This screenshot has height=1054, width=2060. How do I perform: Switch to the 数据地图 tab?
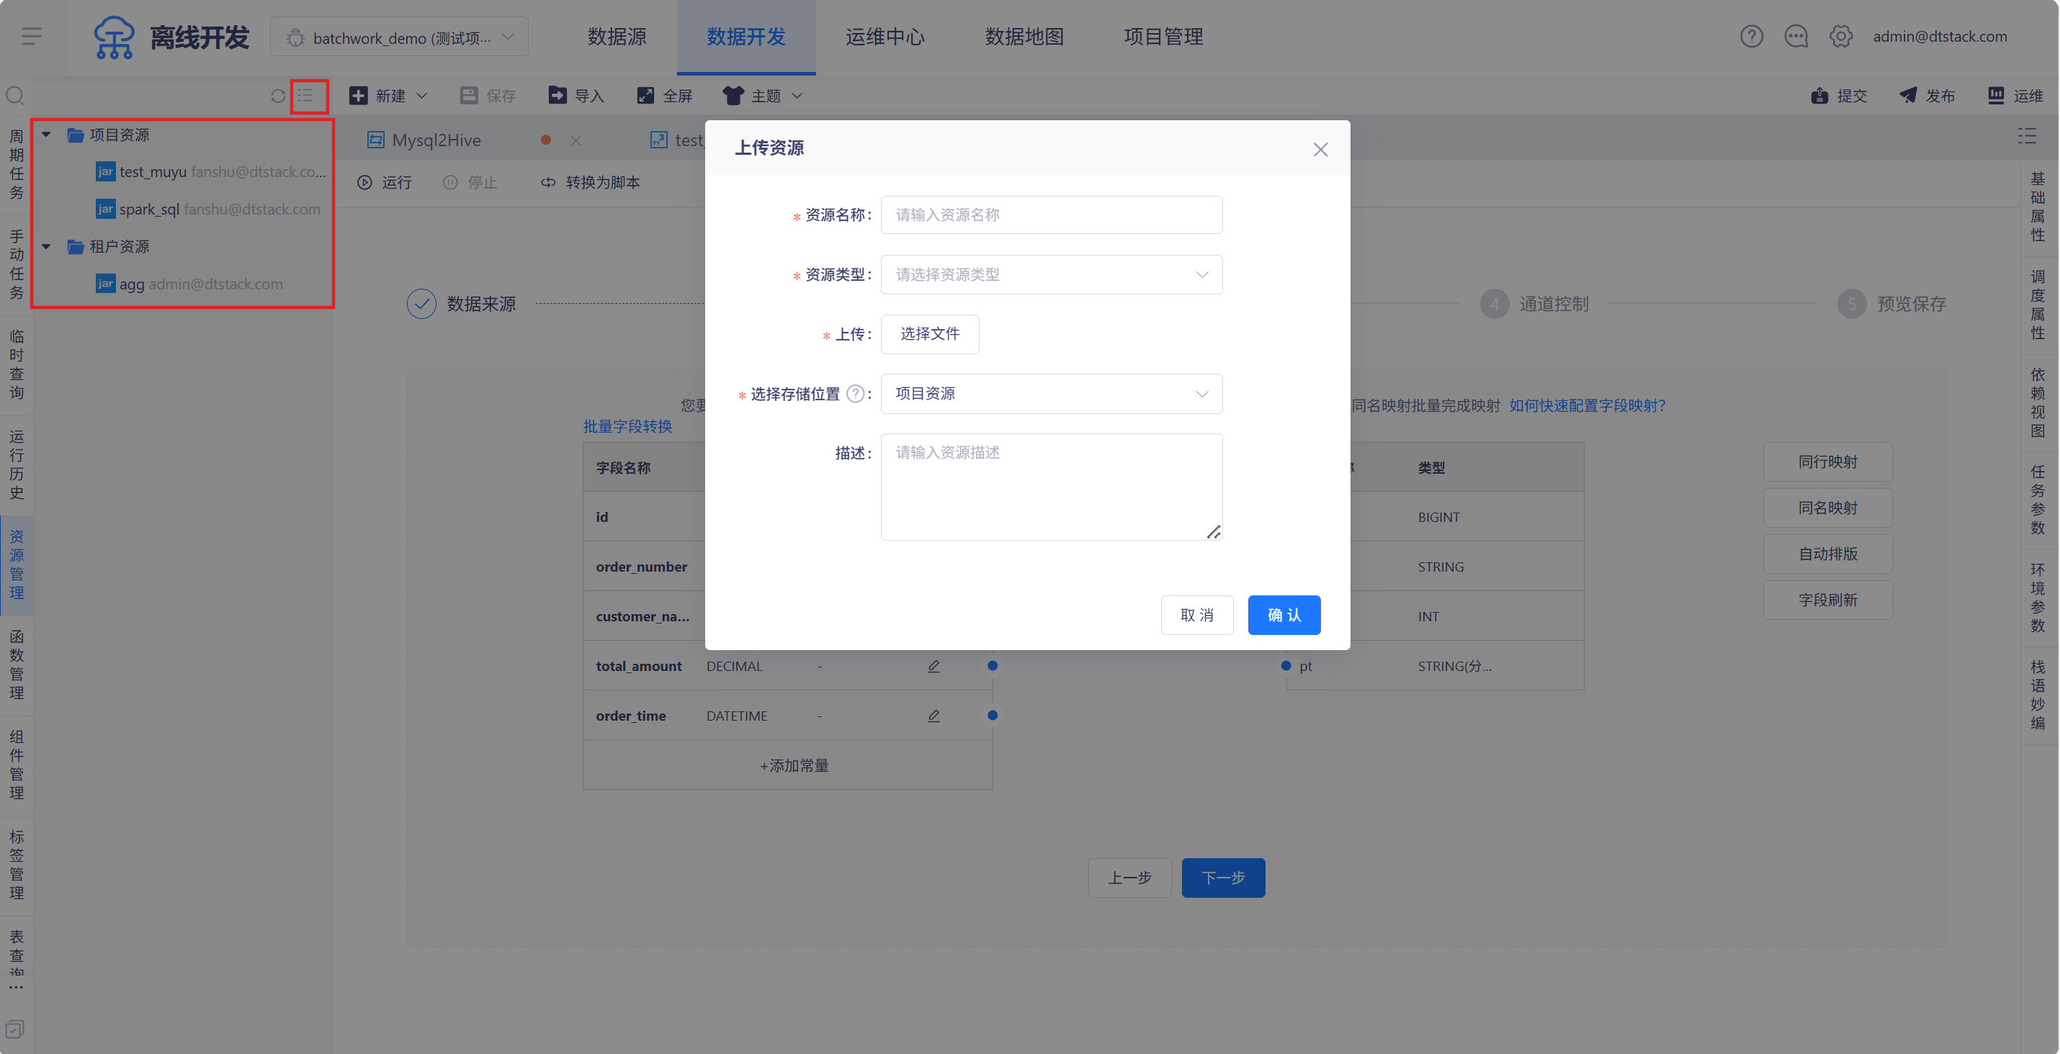1024,37
